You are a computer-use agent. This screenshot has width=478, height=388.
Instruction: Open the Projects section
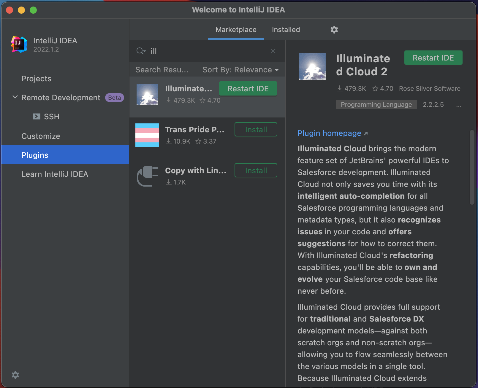click(65, 79)
